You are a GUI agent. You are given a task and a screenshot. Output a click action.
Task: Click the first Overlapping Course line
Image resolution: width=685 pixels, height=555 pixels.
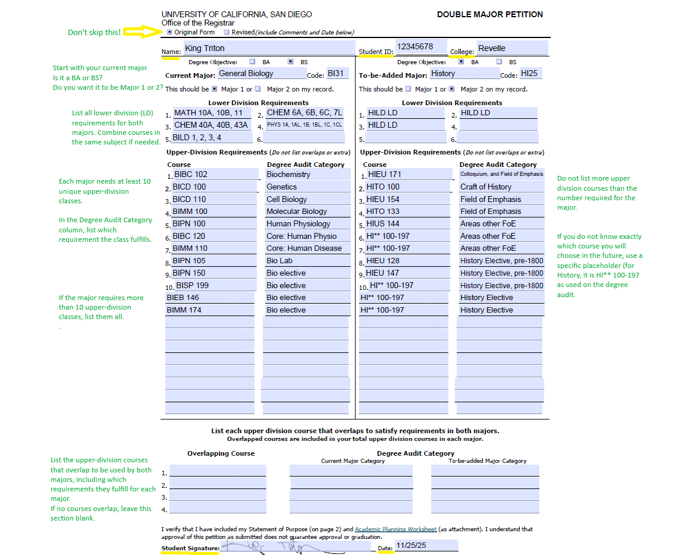(x=218, y=470)
